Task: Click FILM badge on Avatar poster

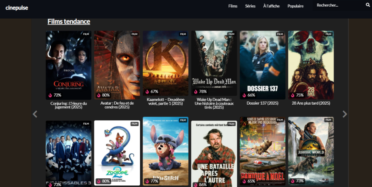Action: 134,34
